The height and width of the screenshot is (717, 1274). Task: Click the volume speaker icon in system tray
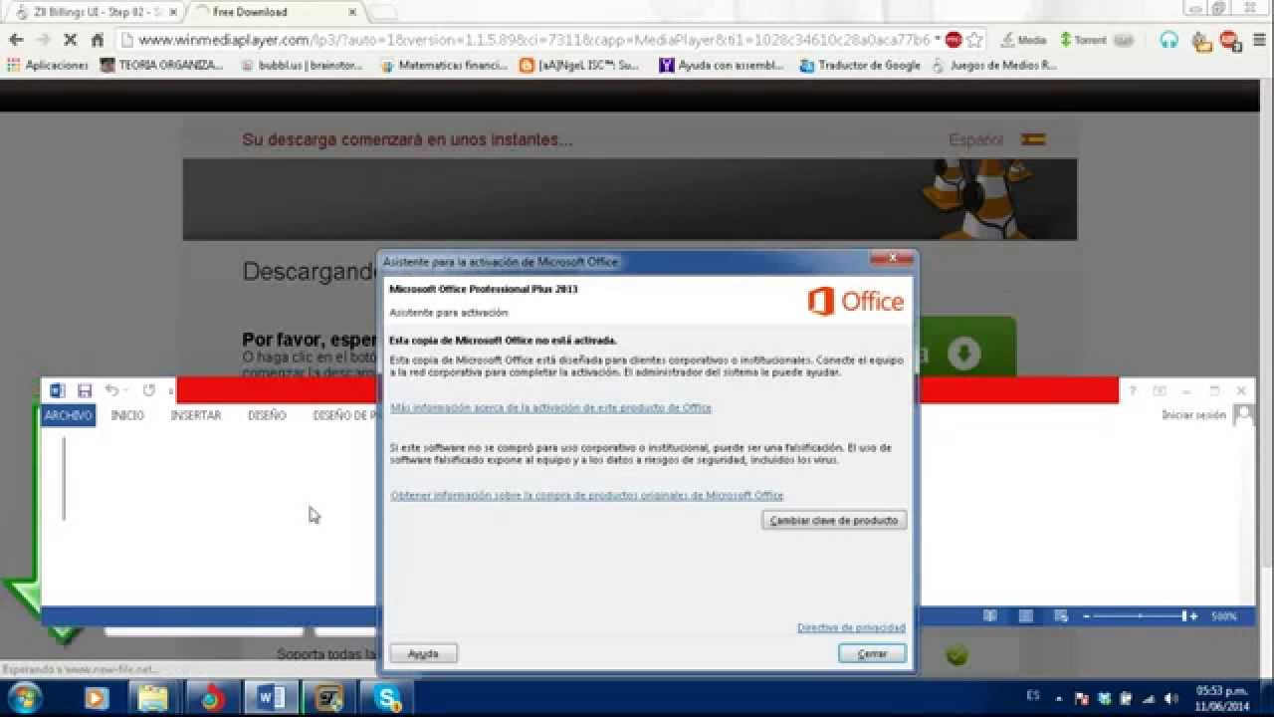pos(1171,698)
